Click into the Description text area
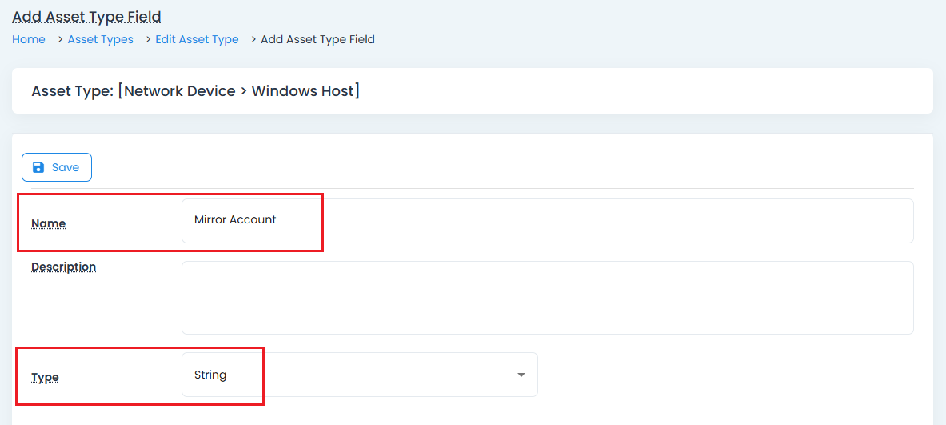The width and height of the screenshot is (946, 425). tap(547, 297)
